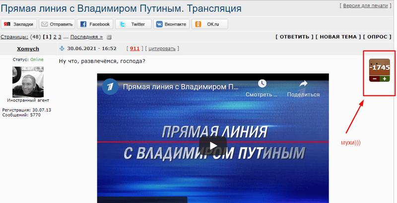This screenshot has width=397, height=203.
Task: Click the current page [1] indicator
Action: [x=47, y=37]
